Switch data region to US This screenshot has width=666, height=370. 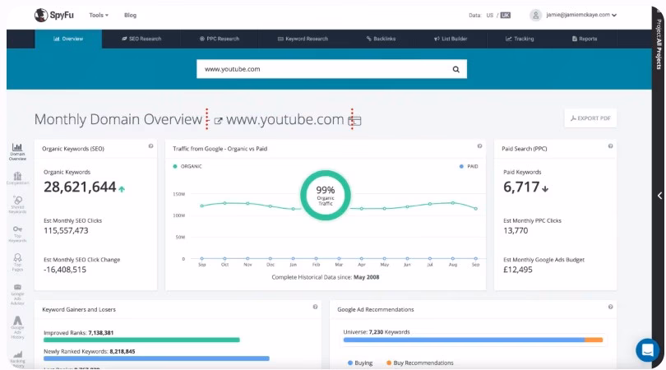click(x=489, y=15)
